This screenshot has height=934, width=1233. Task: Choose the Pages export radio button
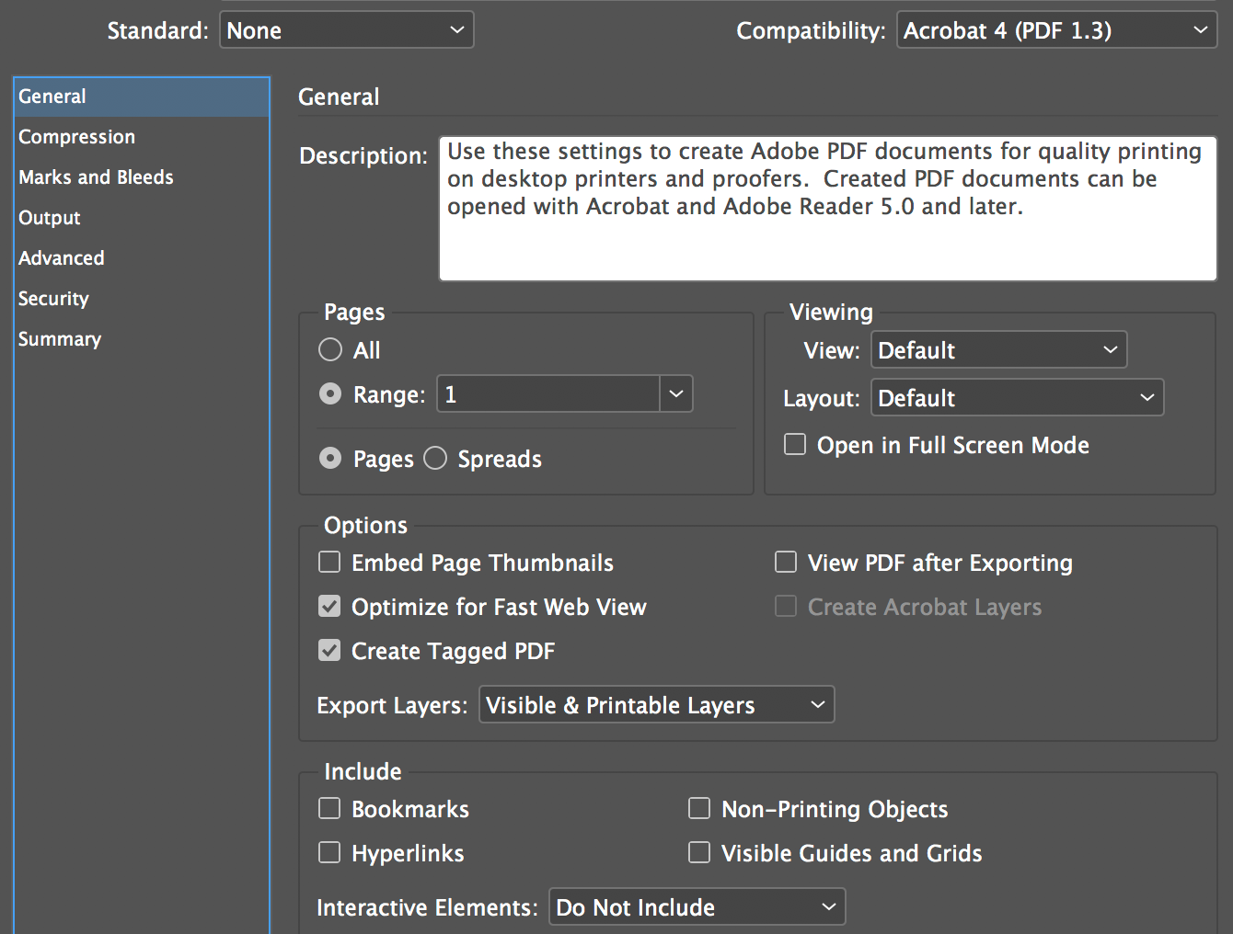coord(330,459)
